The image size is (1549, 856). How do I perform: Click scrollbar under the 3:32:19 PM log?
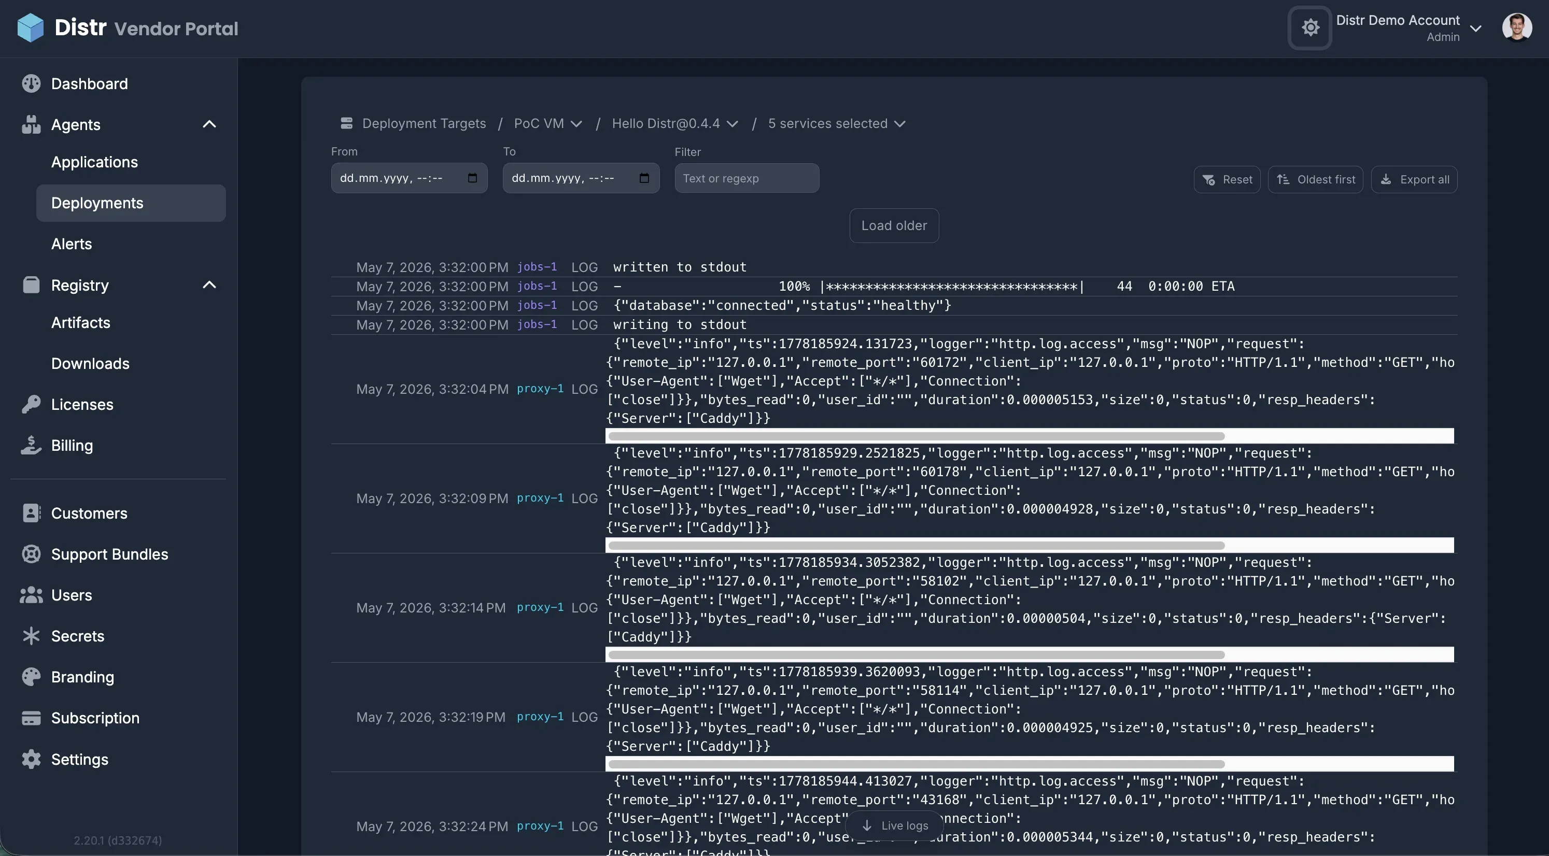pos(917,764)
